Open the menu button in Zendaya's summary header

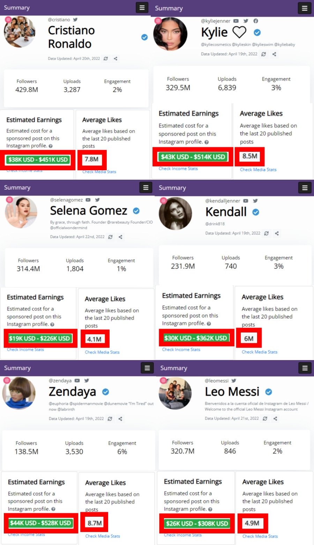pos(147,368)
